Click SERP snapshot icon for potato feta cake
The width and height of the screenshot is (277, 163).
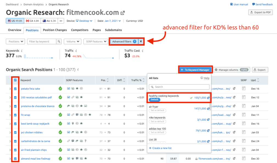coord(243,89)
